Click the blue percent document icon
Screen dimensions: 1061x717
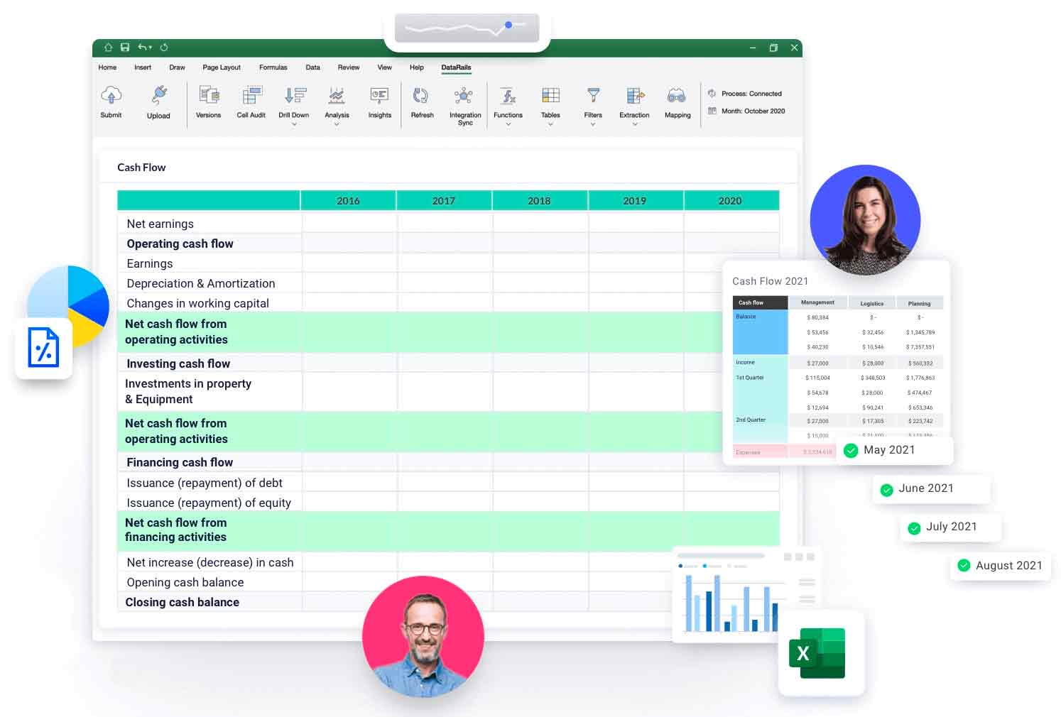click(43, 348)
